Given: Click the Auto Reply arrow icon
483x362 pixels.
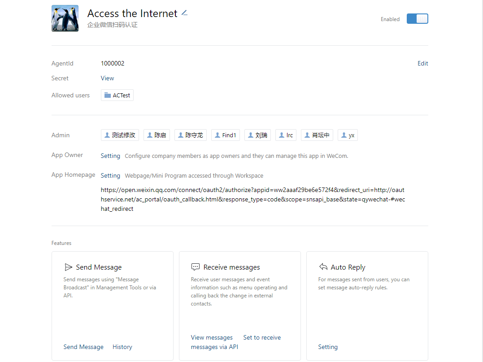Looking at the screenshot, I should coord(323,267).
